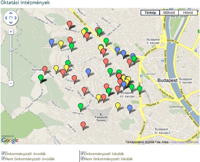
Task: Pan the map down with the arrow
Action: tap(11, 22)
